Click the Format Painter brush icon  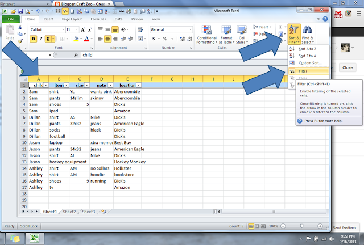coord(20,41)
